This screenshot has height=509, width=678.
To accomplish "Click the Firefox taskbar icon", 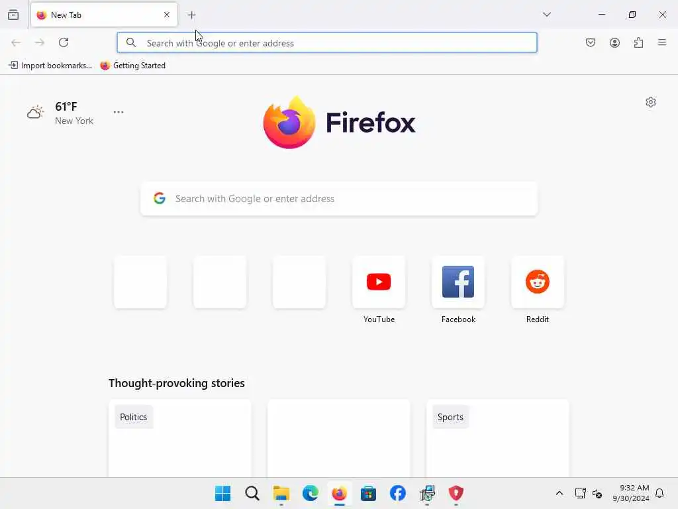I will tap(340, 493).
